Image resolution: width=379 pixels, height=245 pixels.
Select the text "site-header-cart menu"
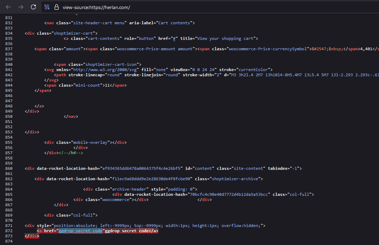99,23
